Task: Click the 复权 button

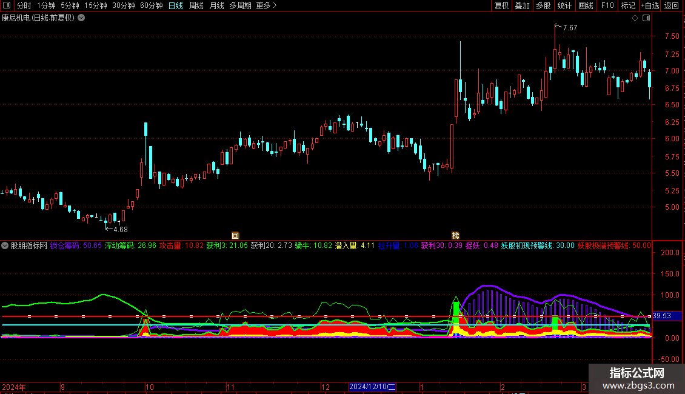Action: [x=501, y=5]
